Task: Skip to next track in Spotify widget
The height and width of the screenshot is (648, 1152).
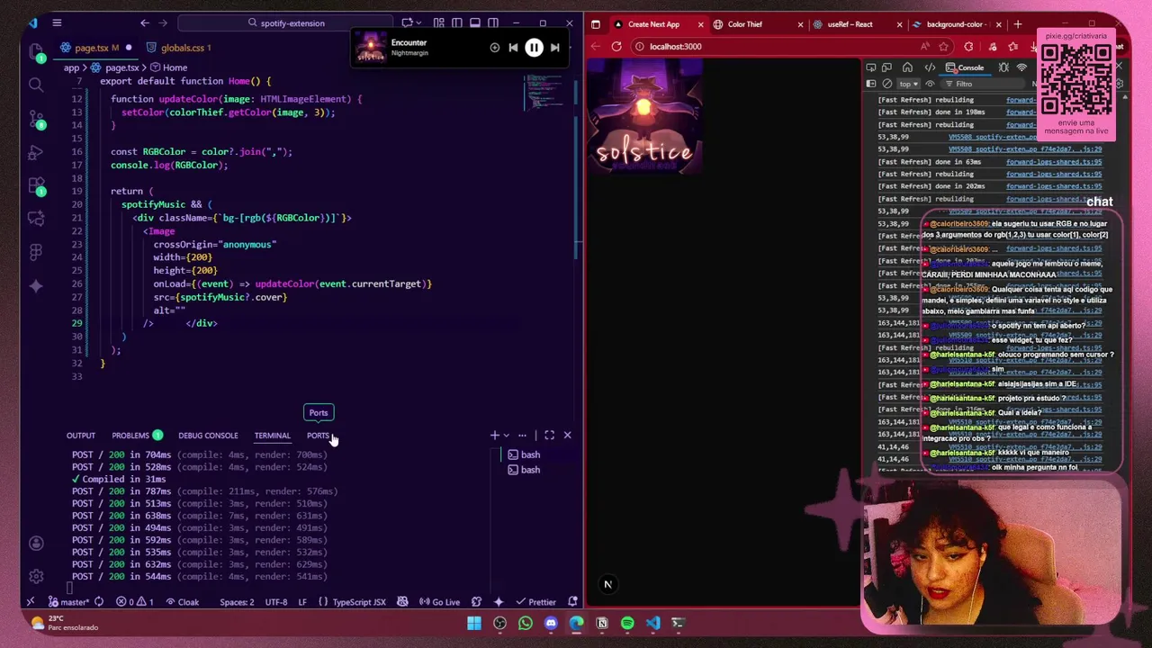Action: tap(555, 48)
